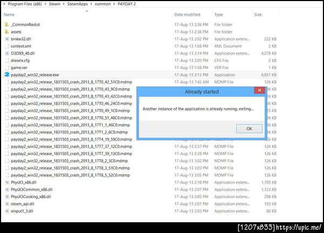Click icon of crash_2013_8_17T8_5_52C0.mdmp file
The image size is (324, 233).
coord(7,175)
